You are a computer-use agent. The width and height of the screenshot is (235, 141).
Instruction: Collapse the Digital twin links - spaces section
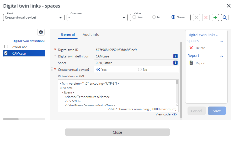pyautogui.click(x=222, y=42)
